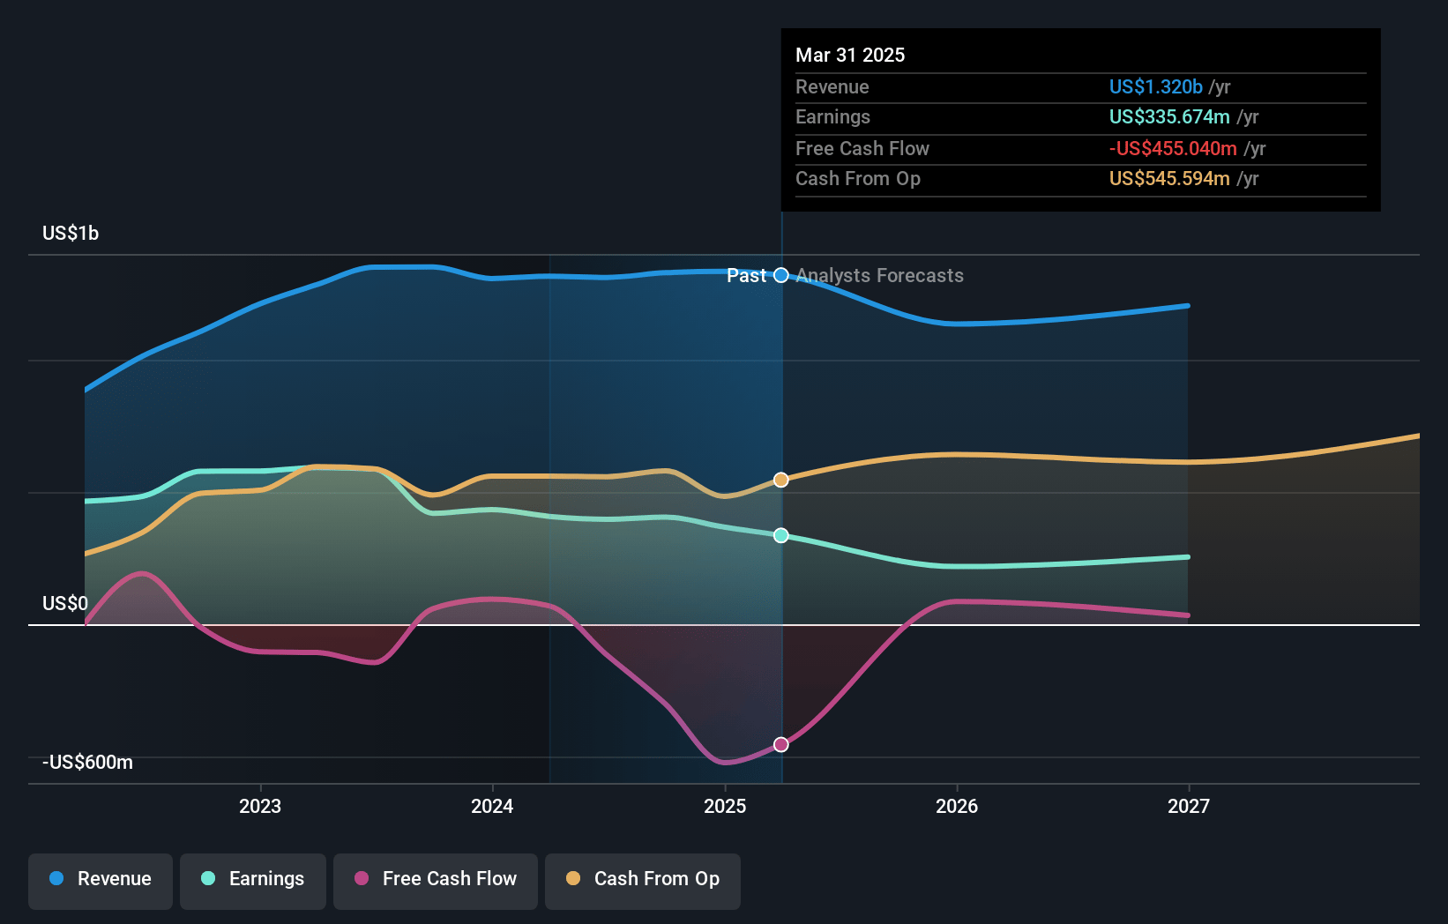Click the 2023 x-axis label
This screenshot has height=924, width=1448.
tap(260, 806)
